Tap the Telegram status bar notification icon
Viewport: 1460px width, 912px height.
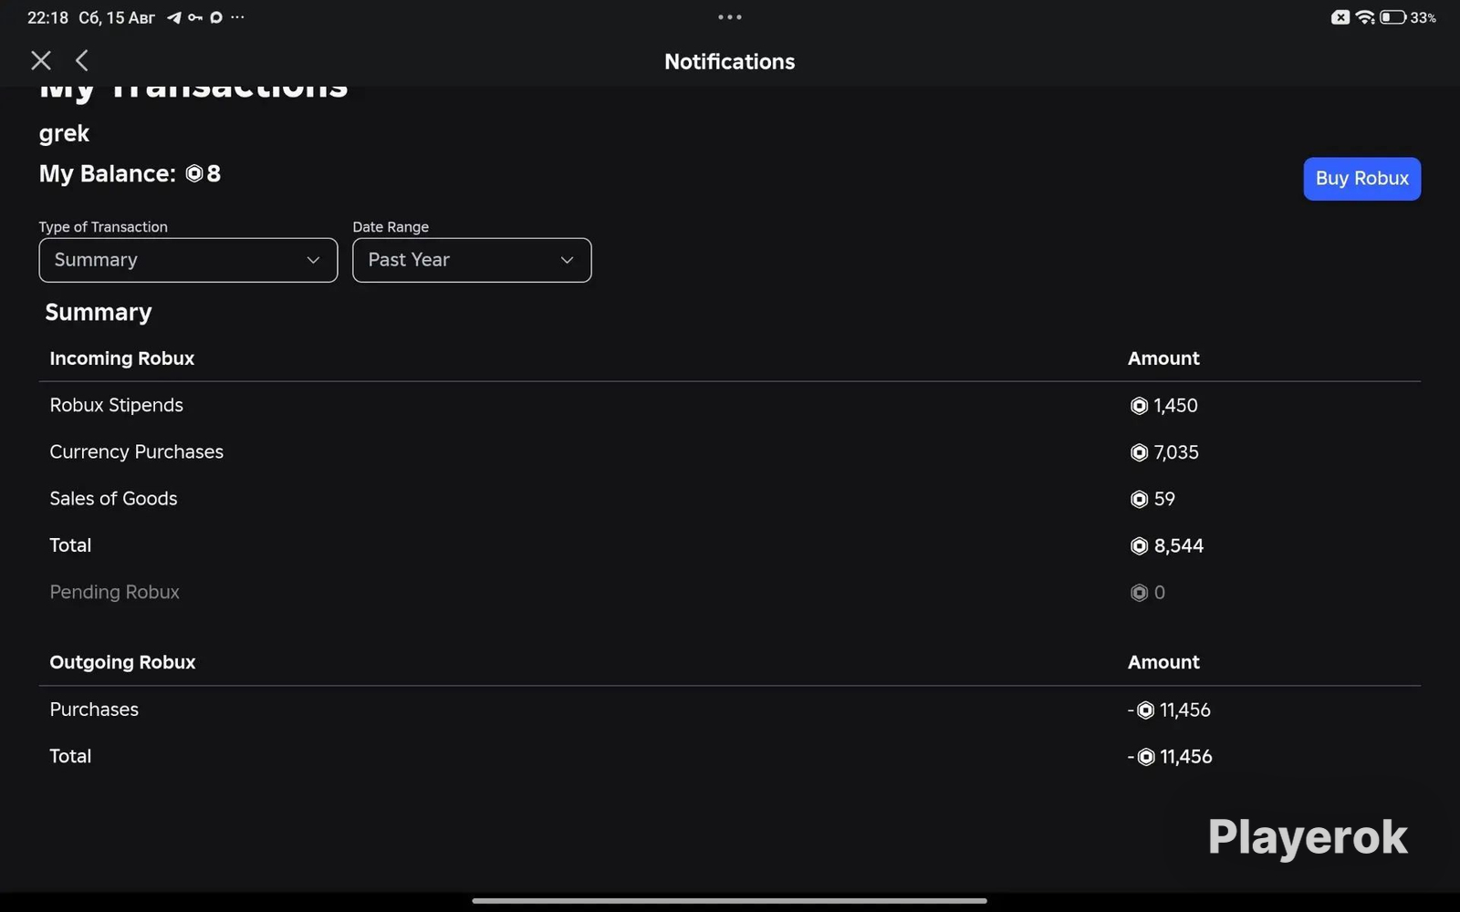pyautogui.click(x=173, y=17)
